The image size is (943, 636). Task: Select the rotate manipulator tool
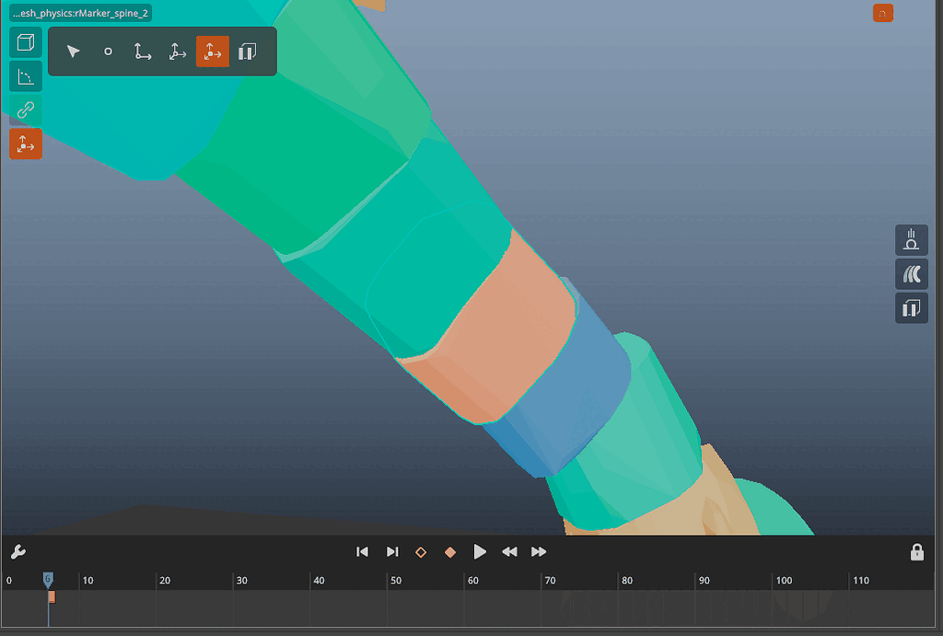point(177,52)
